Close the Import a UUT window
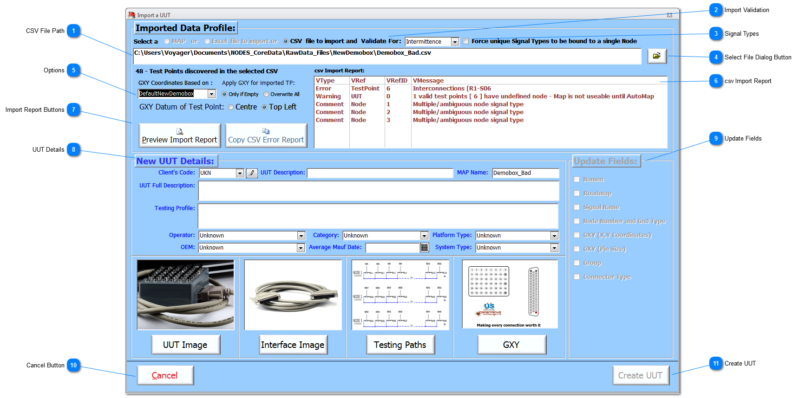799x398 pixels. 669,15
